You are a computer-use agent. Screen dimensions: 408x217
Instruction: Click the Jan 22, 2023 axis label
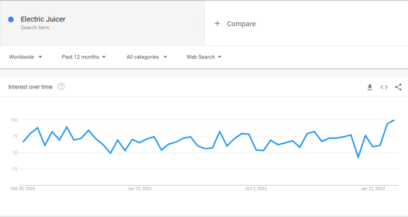[x=373, y=189]
